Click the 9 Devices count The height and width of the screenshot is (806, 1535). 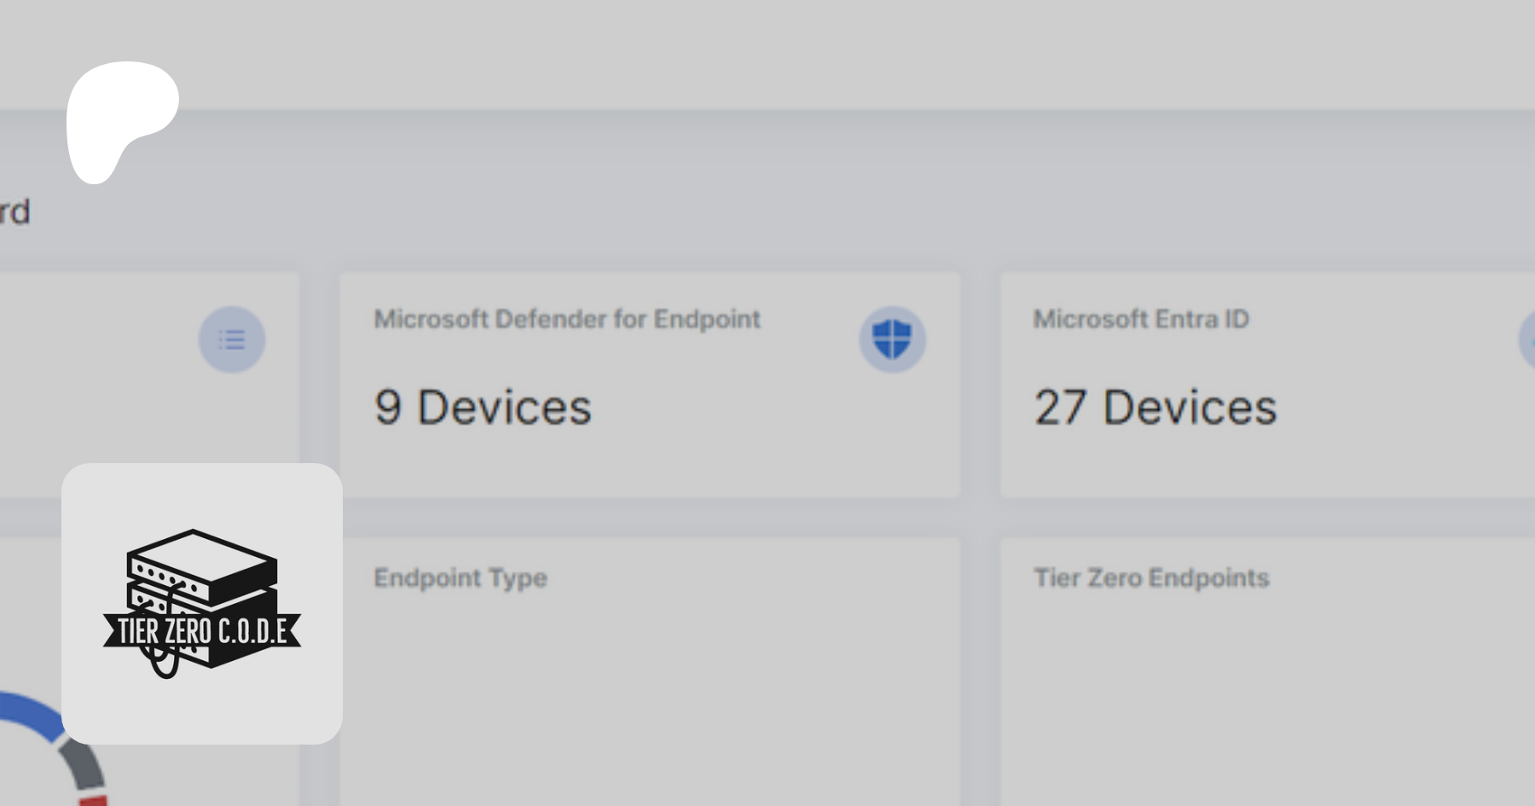[483, 407]
